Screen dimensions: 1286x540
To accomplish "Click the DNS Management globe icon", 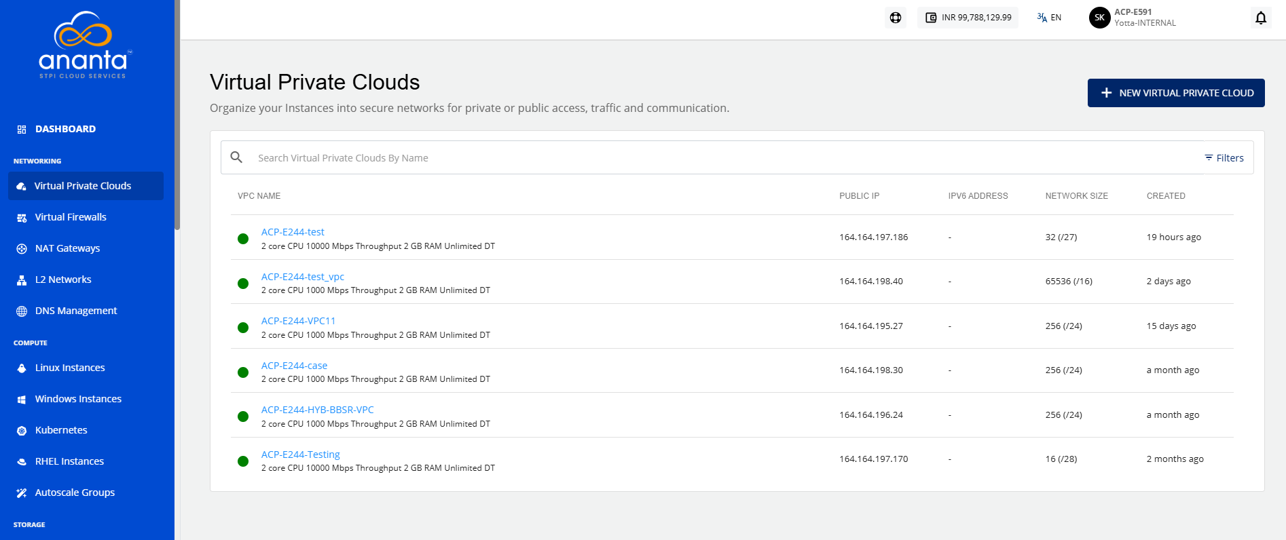I will coord(22,311).
